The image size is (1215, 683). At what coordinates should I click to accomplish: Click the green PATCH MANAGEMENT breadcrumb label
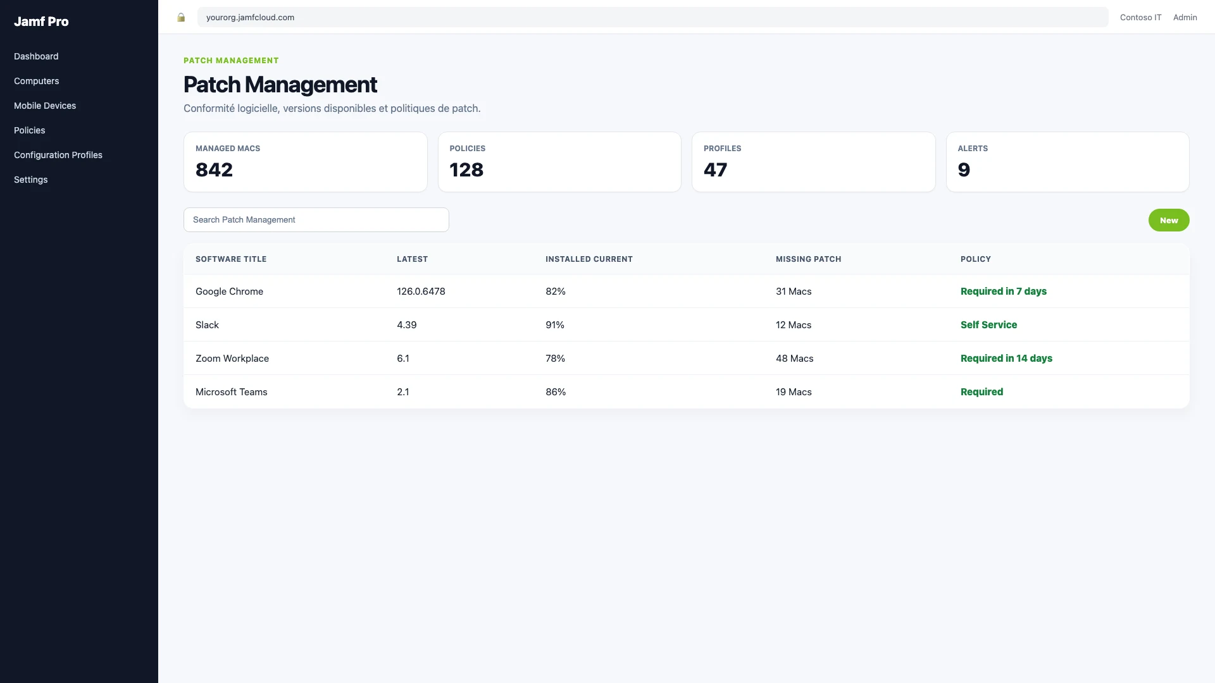pyautogui.click(x=231, y=61)
